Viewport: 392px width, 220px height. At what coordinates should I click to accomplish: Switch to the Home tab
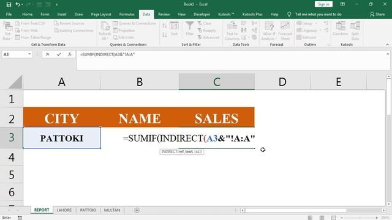click(27, 14)
